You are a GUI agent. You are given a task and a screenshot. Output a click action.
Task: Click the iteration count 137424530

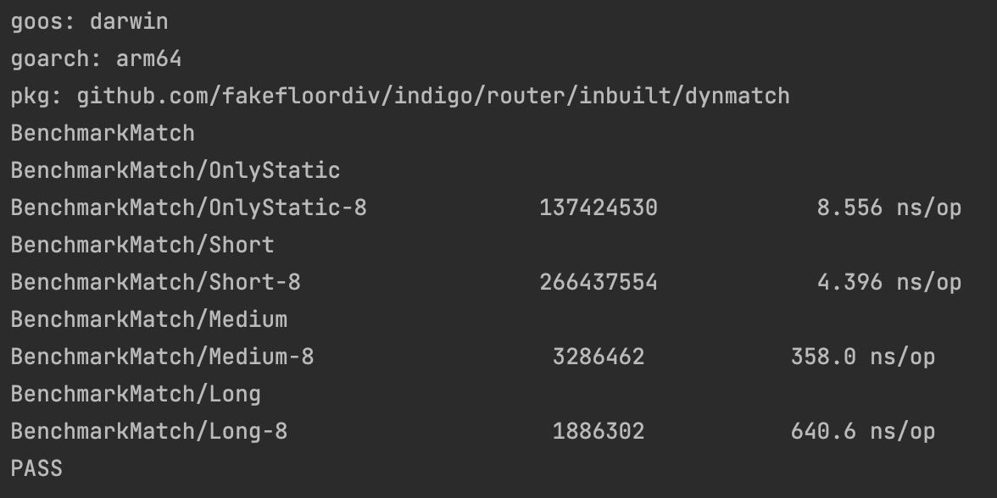pos(599,207)
